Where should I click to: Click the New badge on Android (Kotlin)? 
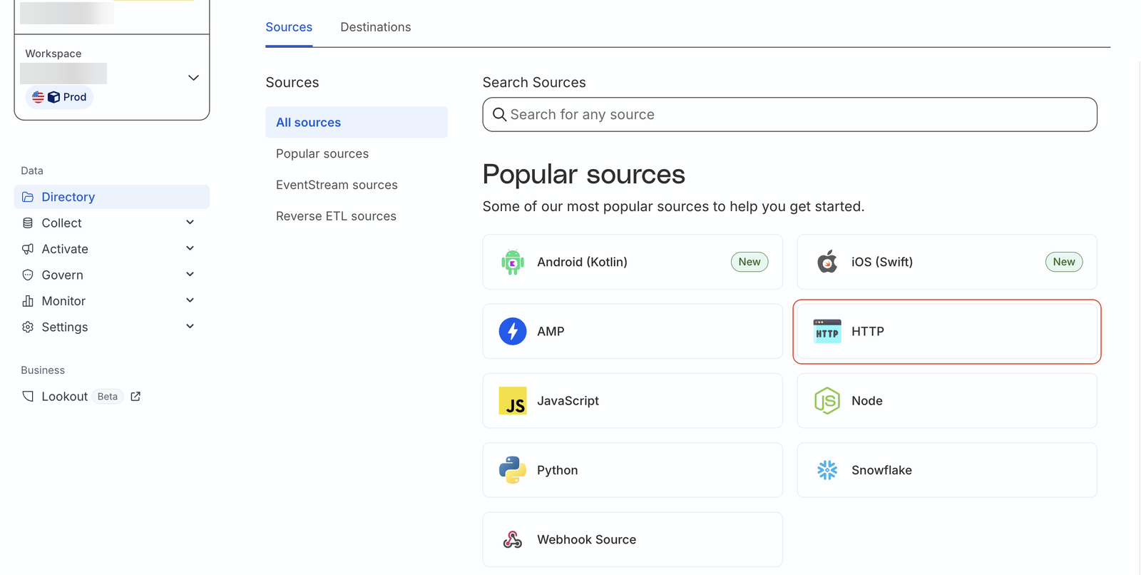coord(749,262)
